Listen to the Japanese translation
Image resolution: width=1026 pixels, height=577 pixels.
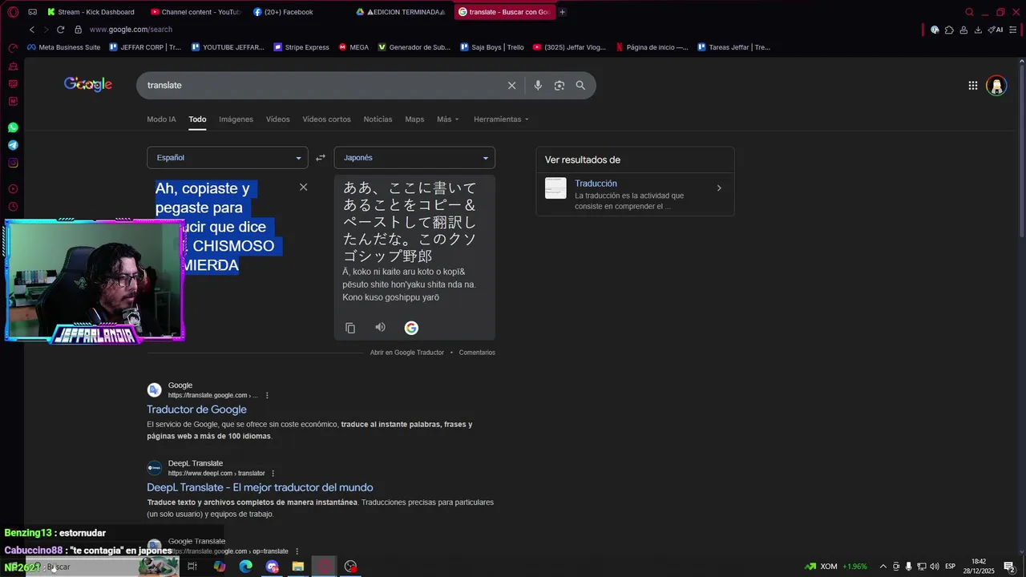click(x=380, y=327)
